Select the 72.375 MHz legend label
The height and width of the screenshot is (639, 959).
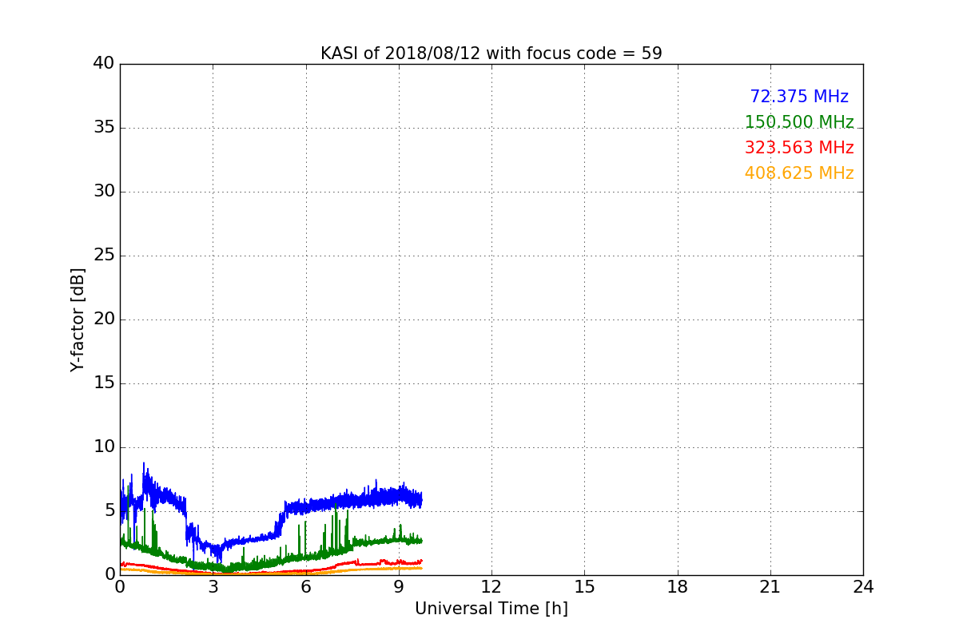[x=799, y=97]
